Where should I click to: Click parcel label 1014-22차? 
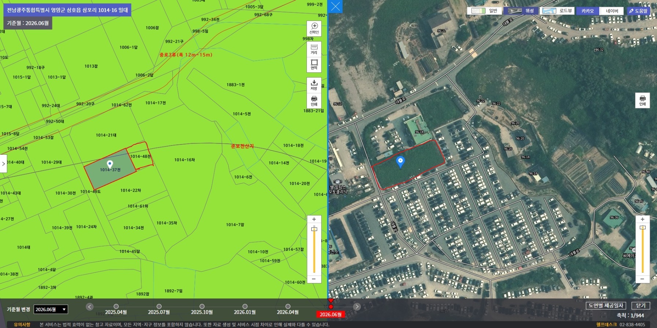pyautogui.click(x=131, y=191)
